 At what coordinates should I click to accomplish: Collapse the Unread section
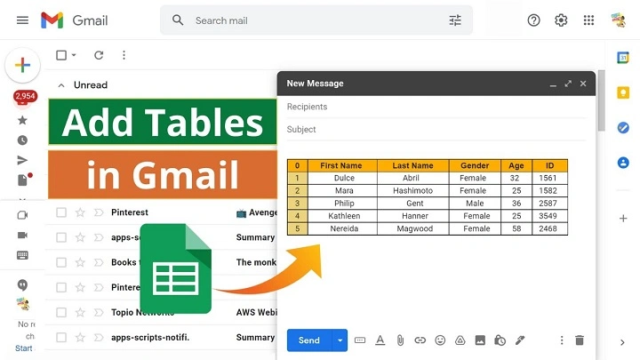(61, 85)
